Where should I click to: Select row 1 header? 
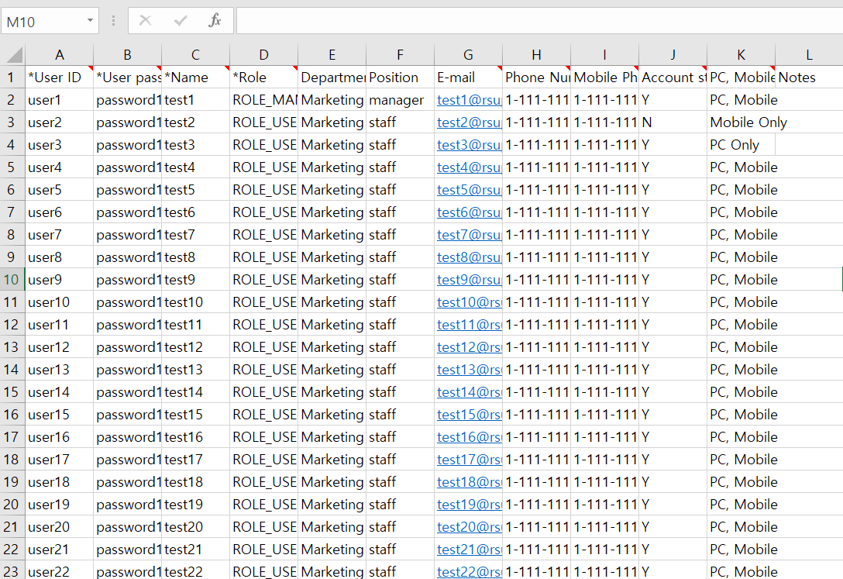pos(12,78)
